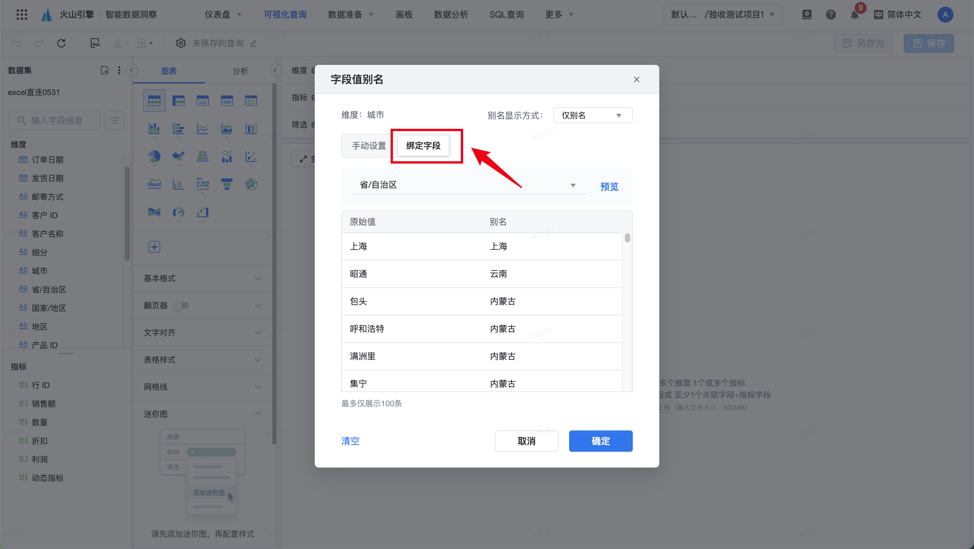Click the 清空 link
Image resolution: width=974 pixels, height=549 pixels.
tap(350, 441)
